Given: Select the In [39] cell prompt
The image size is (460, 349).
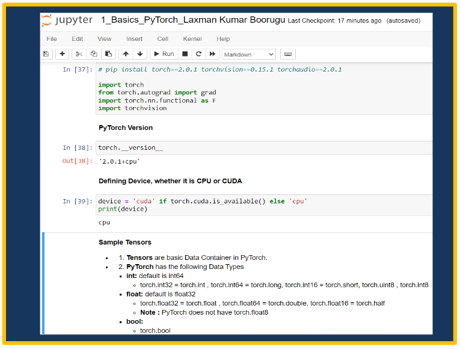Looking at the screenshot, I should click(78, 202).
